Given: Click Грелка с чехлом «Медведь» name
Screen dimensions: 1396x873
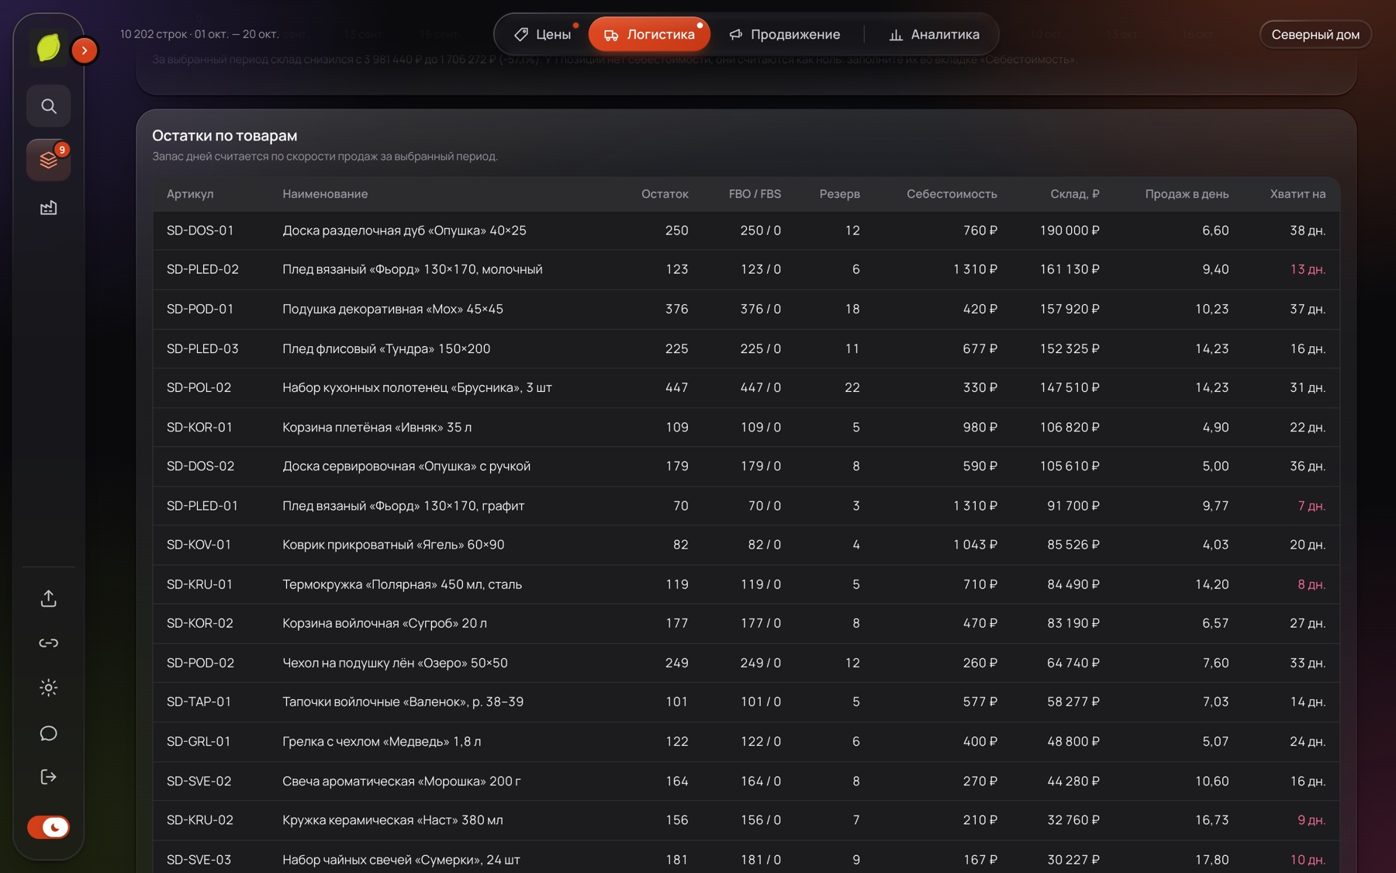Looking at the screenshot, I should (x=382, y=741).
